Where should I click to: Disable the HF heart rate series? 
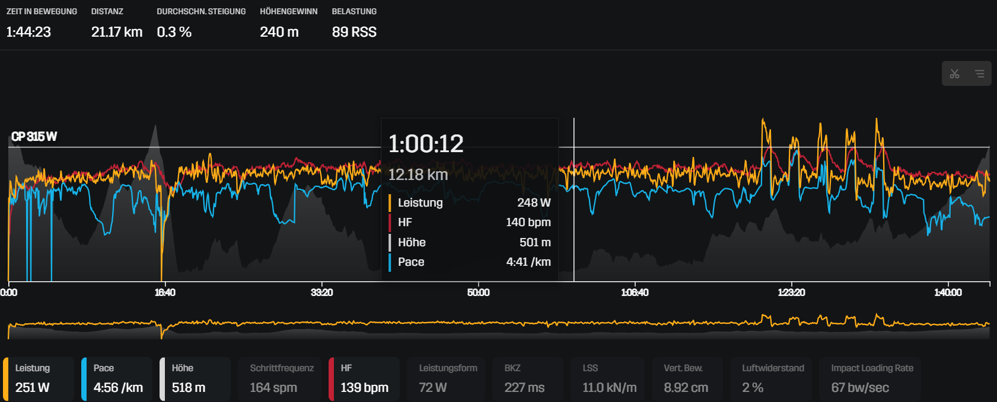click(x=364, y=378)
